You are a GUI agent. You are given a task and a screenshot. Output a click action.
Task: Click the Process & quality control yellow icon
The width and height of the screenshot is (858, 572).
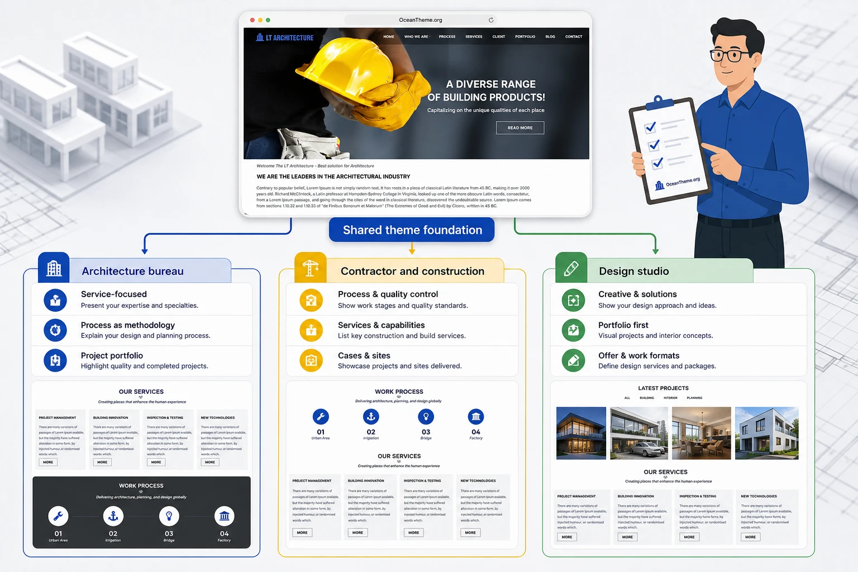pos(311,300)
